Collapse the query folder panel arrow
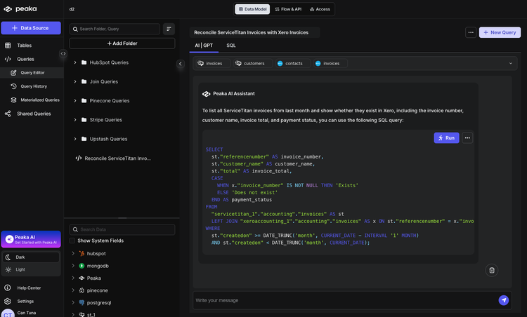The height and width of the screenshot is (317, 527). tap(180, 64)
